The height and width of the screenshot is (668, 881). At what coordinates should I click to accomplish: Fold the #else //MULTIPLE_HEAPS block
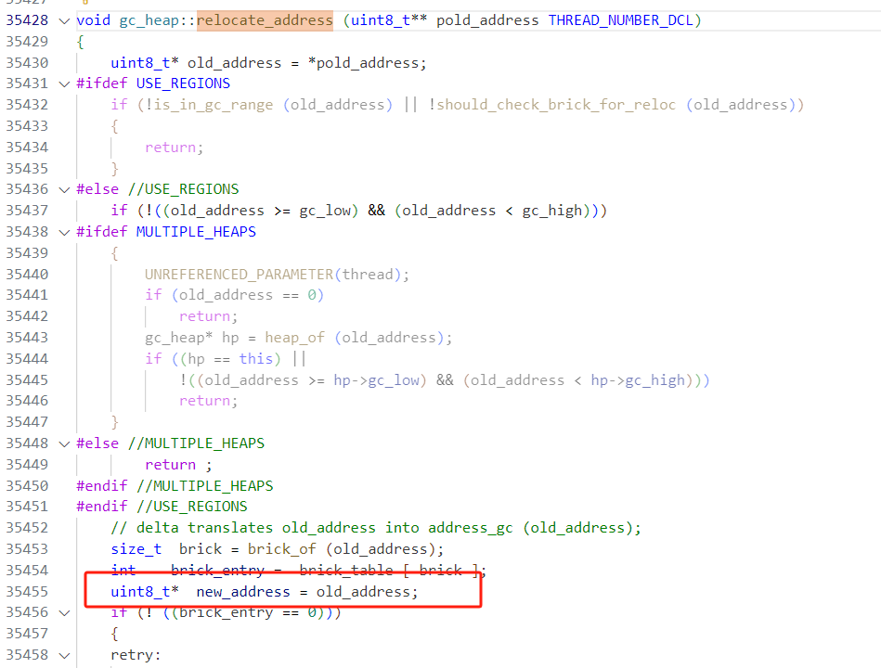coord(62,443)
